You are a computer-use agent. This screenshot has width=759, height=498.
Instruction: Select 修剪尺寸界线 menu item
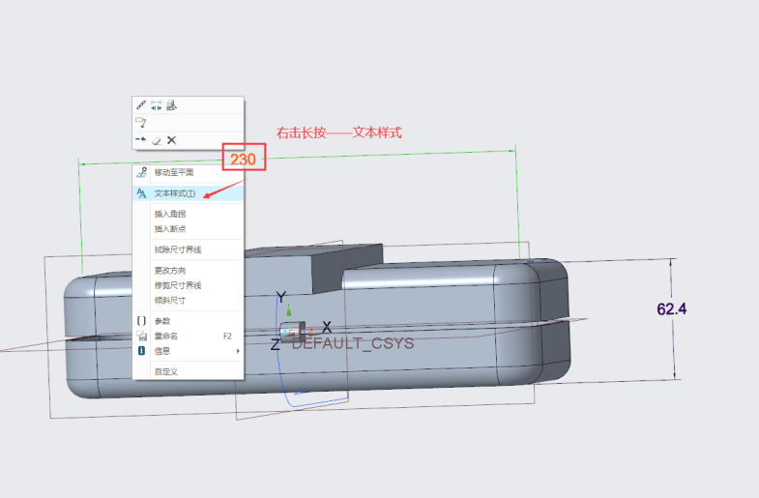(177, 285)
